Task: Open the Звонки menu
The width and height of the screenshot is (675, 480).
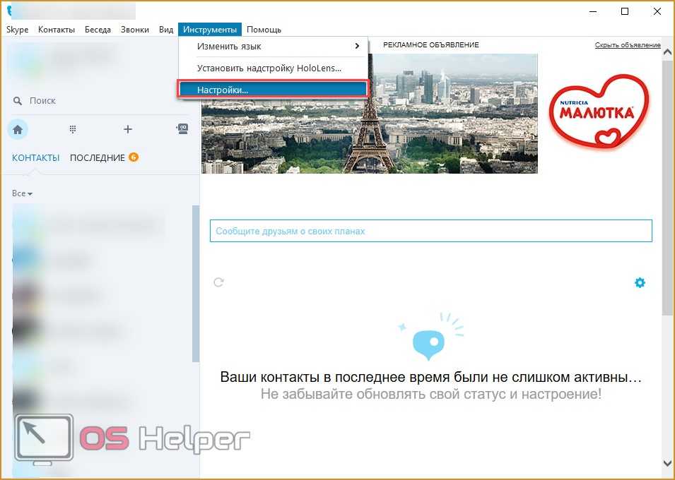Action: pos(134,30)
